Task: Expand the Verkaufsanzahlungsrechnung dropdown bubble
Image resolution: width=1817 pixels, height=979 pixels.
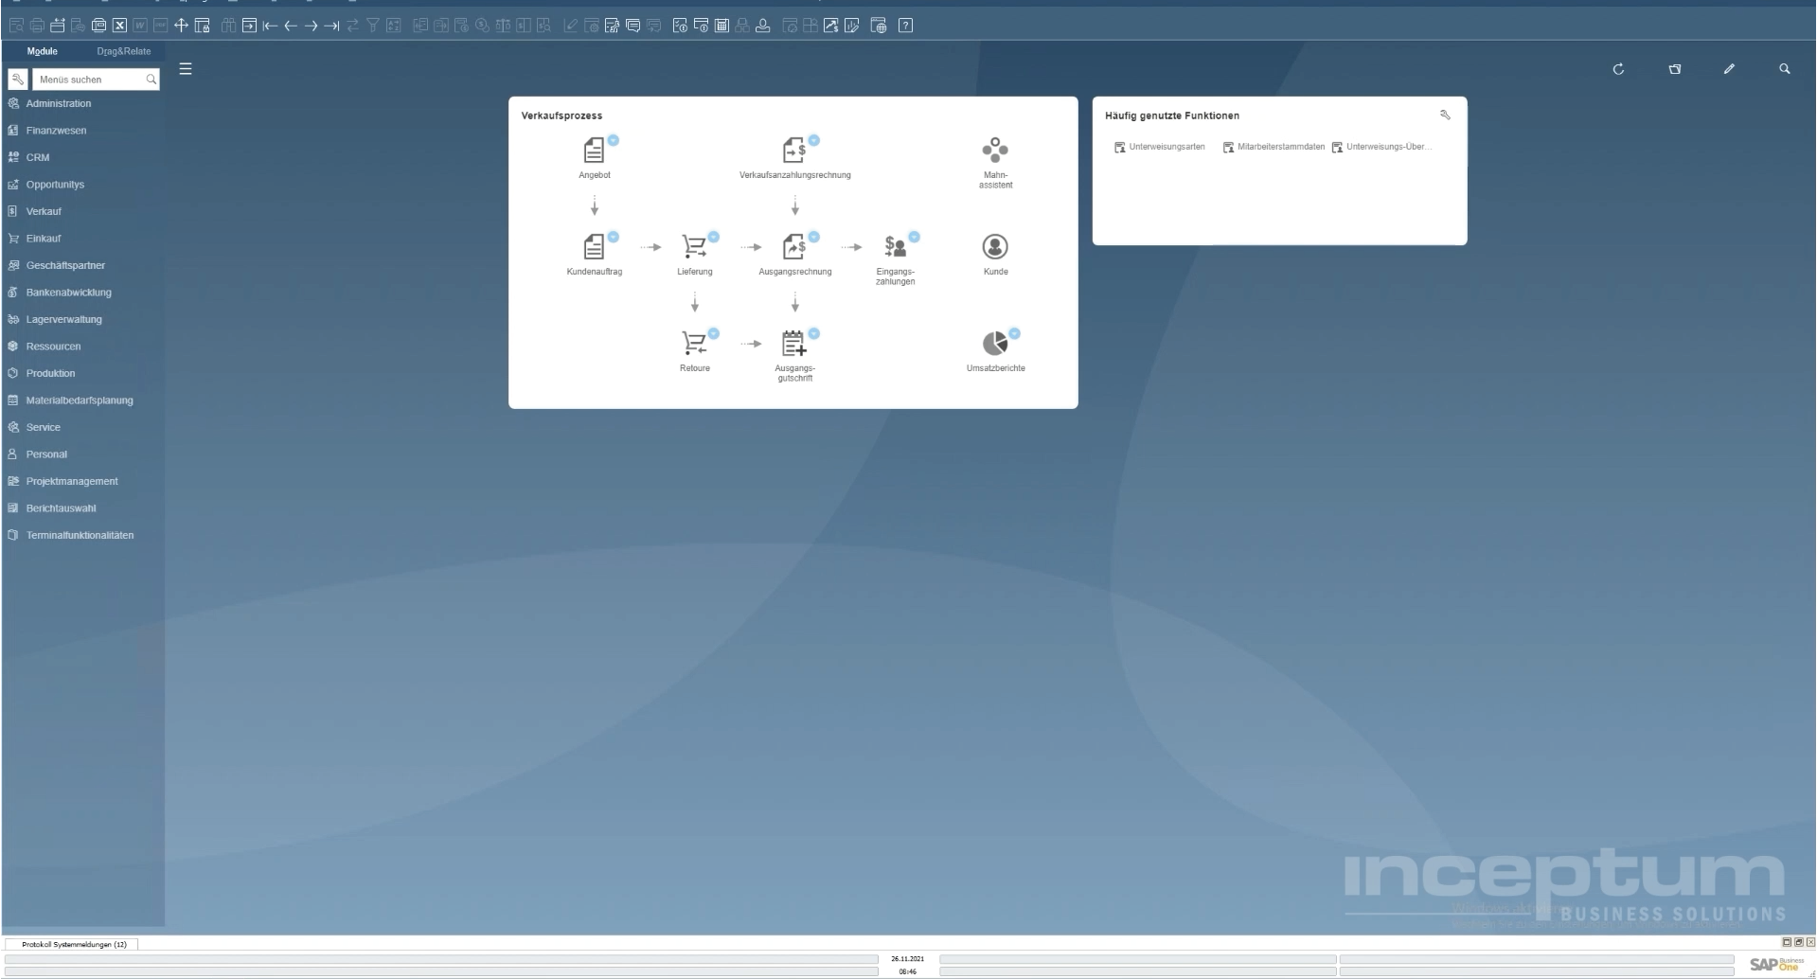Action: [x=814, y=140]
